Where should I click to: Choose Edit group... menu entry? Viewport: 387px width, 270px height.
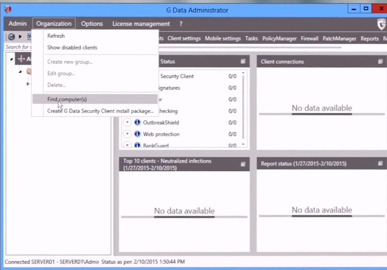(x=95, y=73)
